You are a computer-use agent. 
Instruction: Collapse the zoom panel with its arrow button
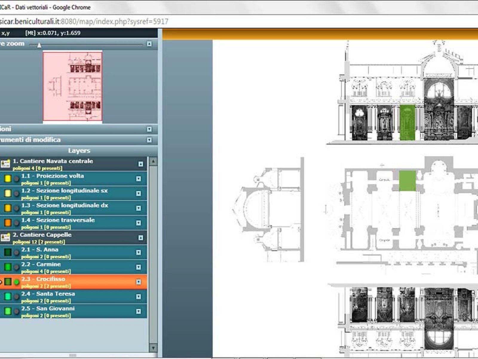point(149,44)
